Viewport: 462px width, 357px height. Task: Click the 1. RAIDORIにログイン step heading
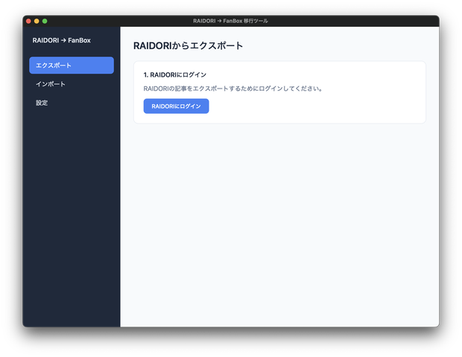[174, 75]
